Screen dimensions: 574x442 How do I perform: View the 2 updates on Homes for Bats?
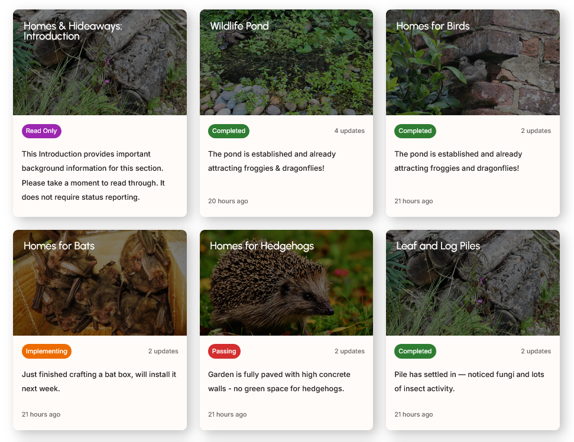[x=163, y=352]
